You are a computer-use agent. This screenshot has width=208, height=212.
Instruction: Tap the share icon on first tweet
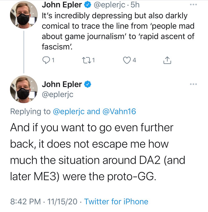pos(167,60)
